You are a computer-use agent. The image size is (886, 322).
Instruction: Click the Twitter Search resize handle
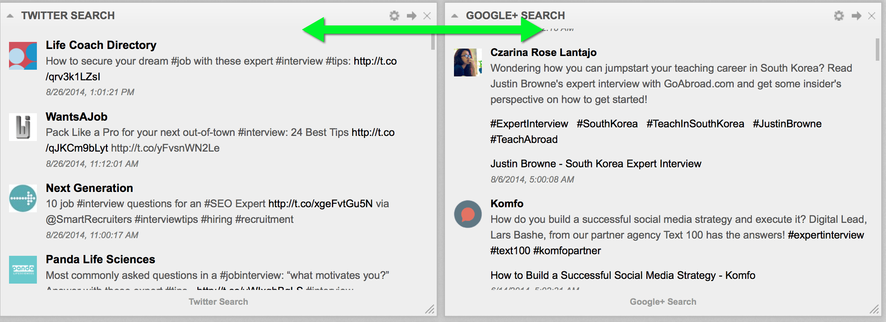click(430, 309)
